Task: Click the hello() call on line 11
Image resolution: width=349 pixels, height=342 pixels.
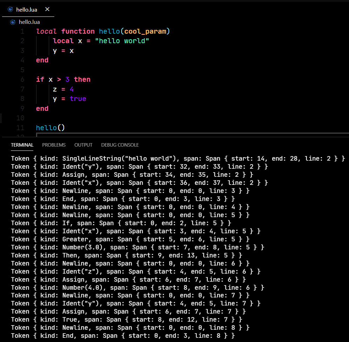Action: (50, 128)
